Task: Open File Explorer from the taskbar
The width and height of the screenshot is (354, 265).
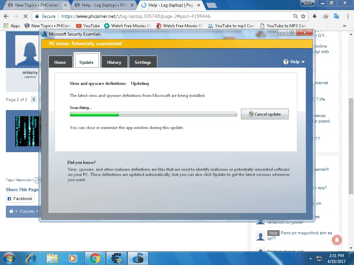Action: point(52,258)
